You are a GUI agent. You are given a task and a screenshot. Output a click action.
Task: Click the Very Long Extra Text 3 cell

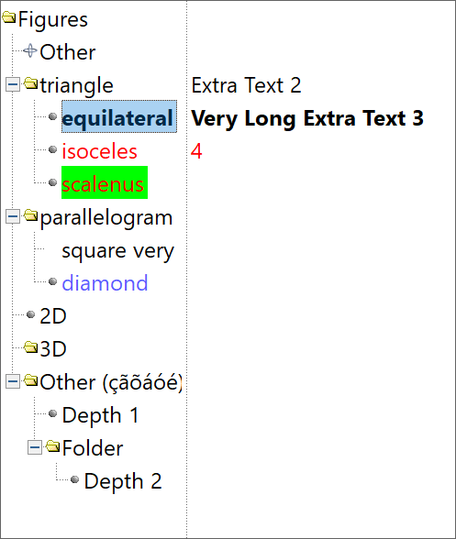click(307, 119)
